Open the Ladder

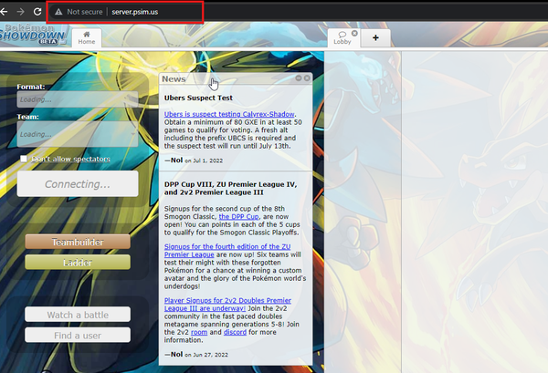(x=78, y=263)
